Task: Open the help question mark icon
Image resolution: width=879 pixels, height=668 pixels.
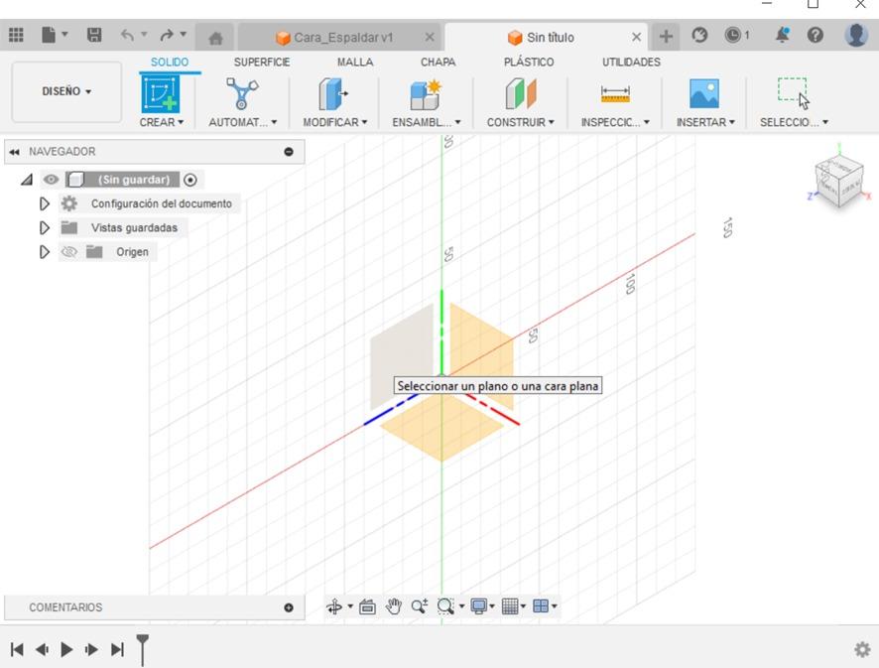Action: tap(816, 36)
